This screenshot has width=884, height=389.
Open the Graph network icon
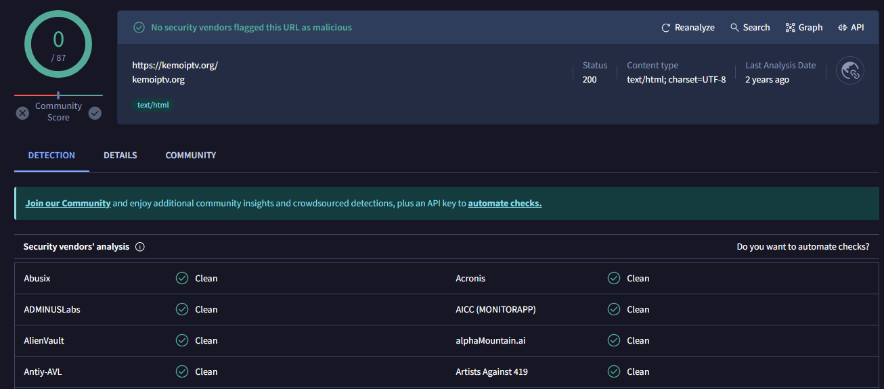[790, 28]
